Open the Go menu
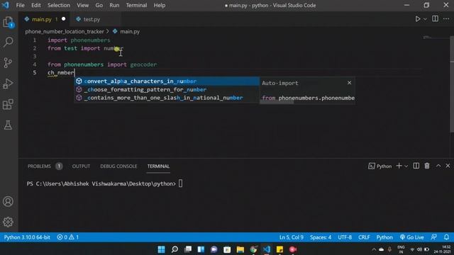Image resolution: width=454 pixels, height=255 pixels. pyautogui.click(x=99, y=5)
